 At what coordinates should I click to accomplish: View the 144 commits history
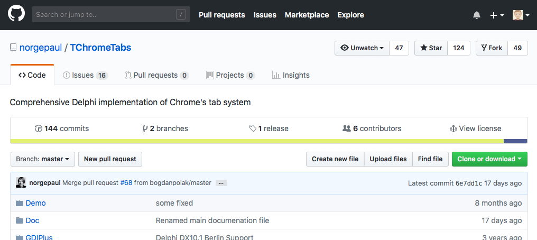[62, 128]
